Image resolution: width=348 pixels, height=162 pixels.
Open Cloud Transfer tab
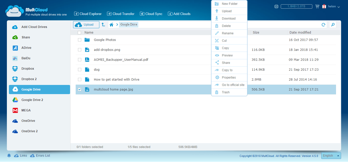(121, 14)
